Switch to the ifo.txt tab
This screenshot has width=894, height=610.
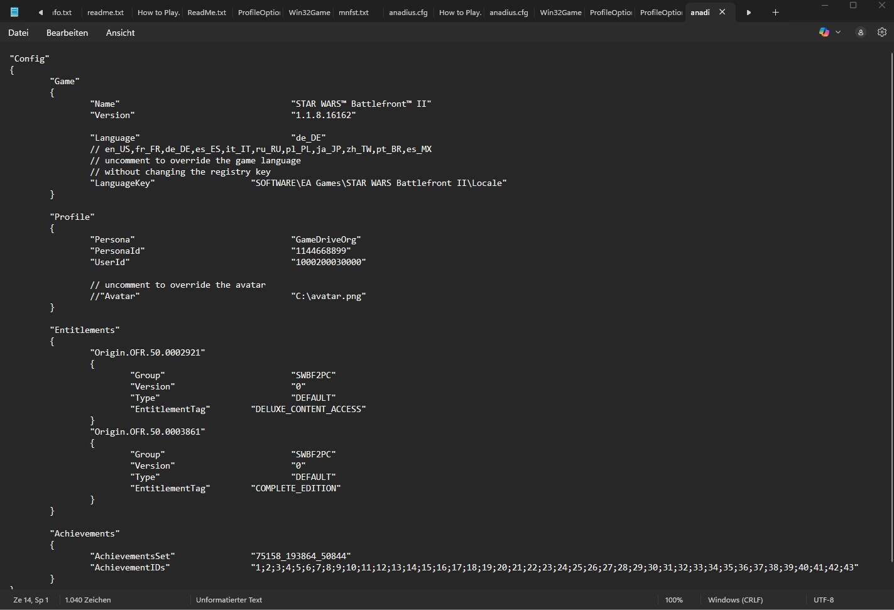(62, 13)
